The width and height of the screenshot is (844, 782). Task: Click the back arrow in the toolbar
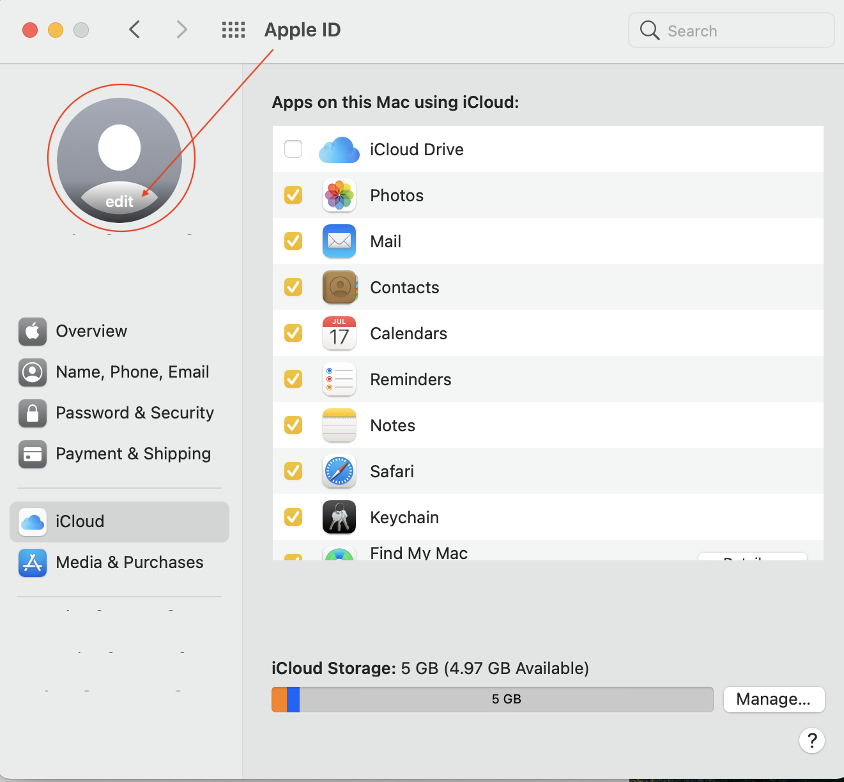pyautogui.click(x=134, y=29)
